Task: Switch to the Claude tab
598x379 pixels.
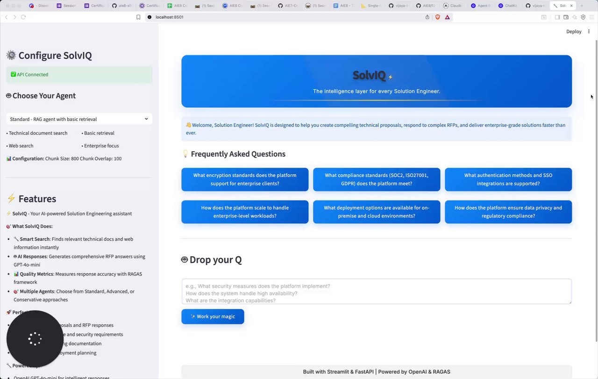Action: [452, 6]
